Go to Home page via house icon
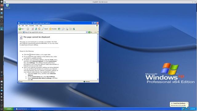Image resolution: width=197 pixels, height=111 pixels. (39, 29)
